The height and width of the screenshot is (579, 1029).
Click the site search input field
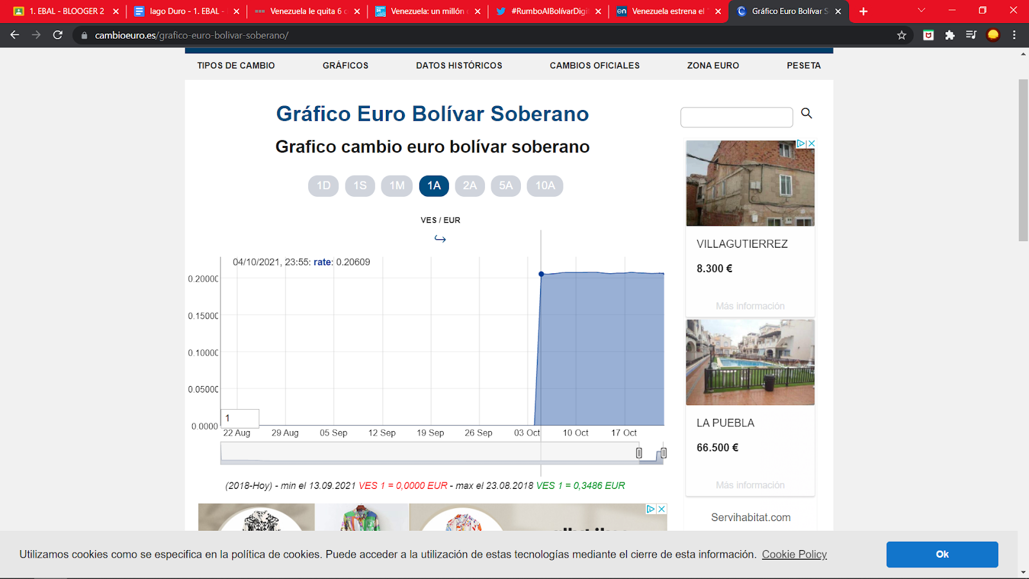[736, 118]
